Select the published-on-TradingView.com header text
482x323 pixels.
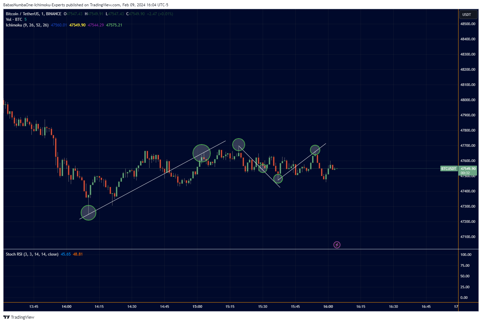click(x=86, y=5)
